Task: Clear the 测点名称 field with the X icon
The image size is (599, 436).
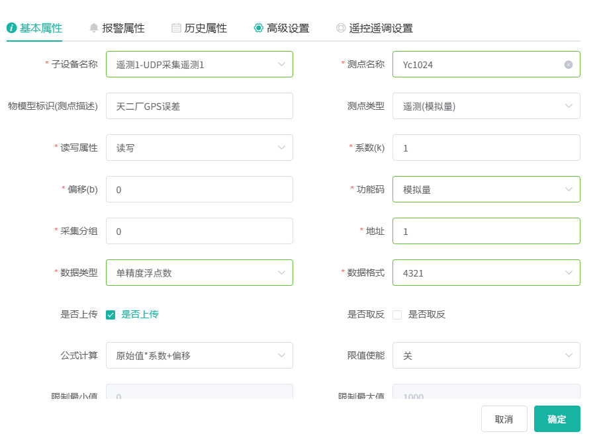Action: [x=569, y=65]
